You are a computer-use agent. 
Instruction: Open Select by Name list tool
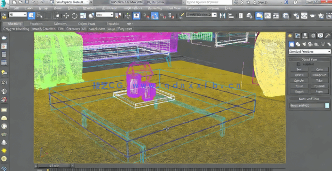click(x=39, y=16)
